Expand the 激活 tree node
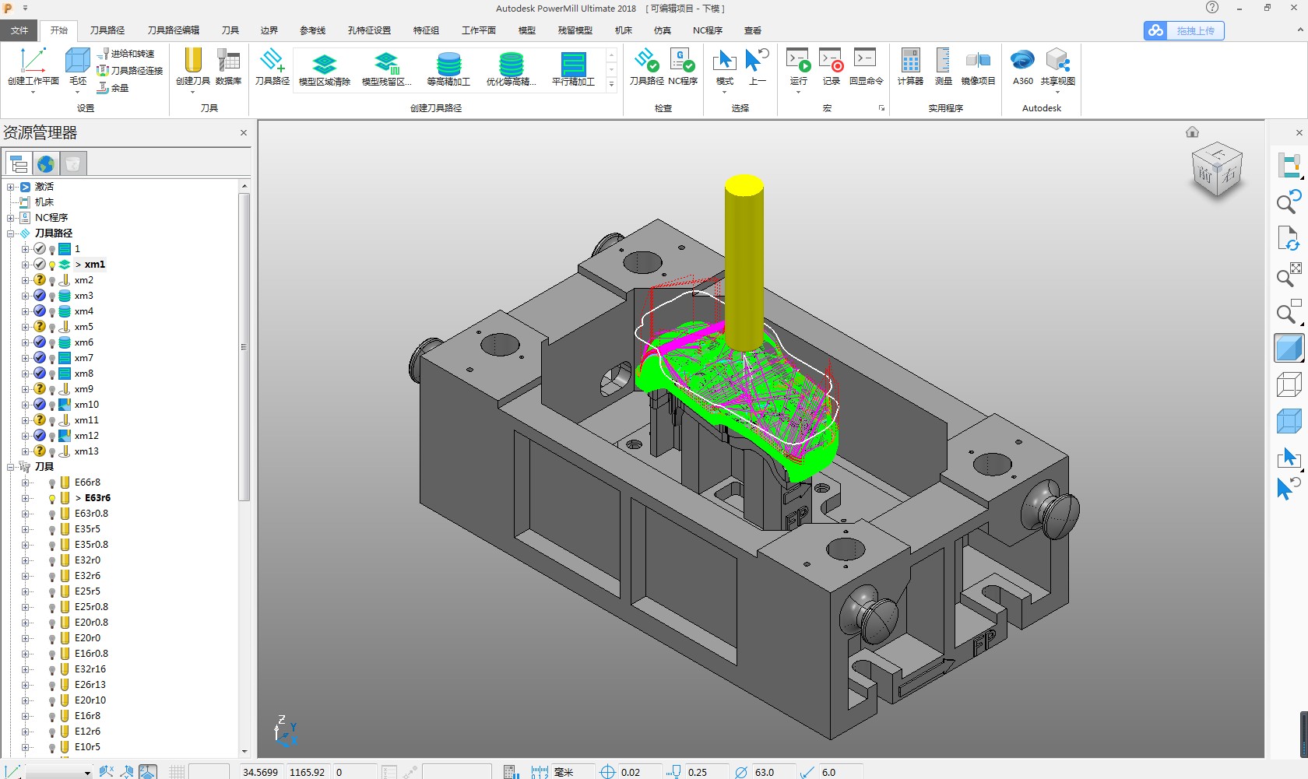This screenshot has height=779, width=1308. point(11,187)
